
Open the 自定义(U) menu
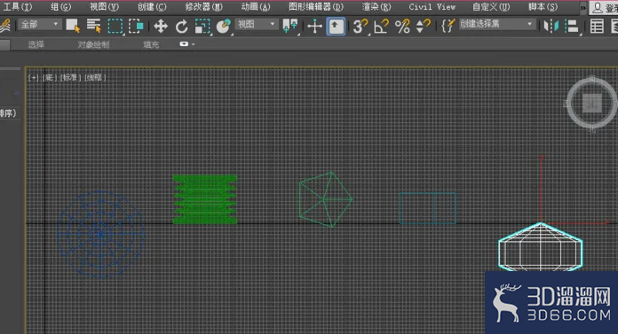click(491, 7)
